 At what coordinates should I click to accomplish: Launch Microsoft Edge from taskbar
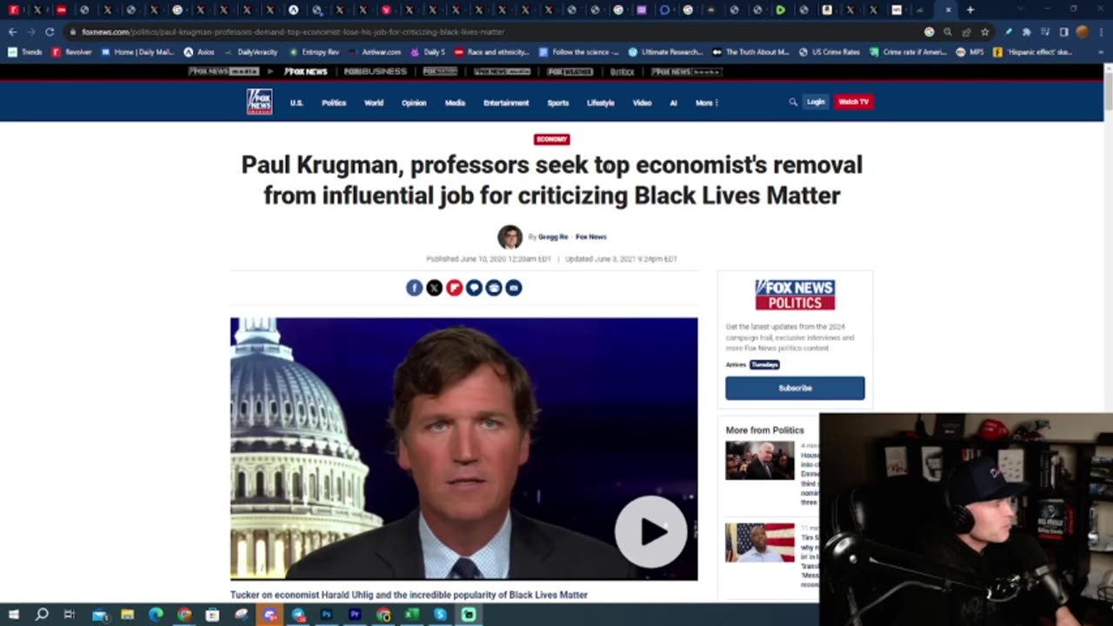coord(156,615)
